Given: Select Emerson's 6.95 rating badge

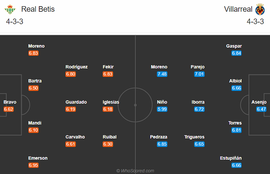Looking at the screenshot, I should (x=33, y=165).
